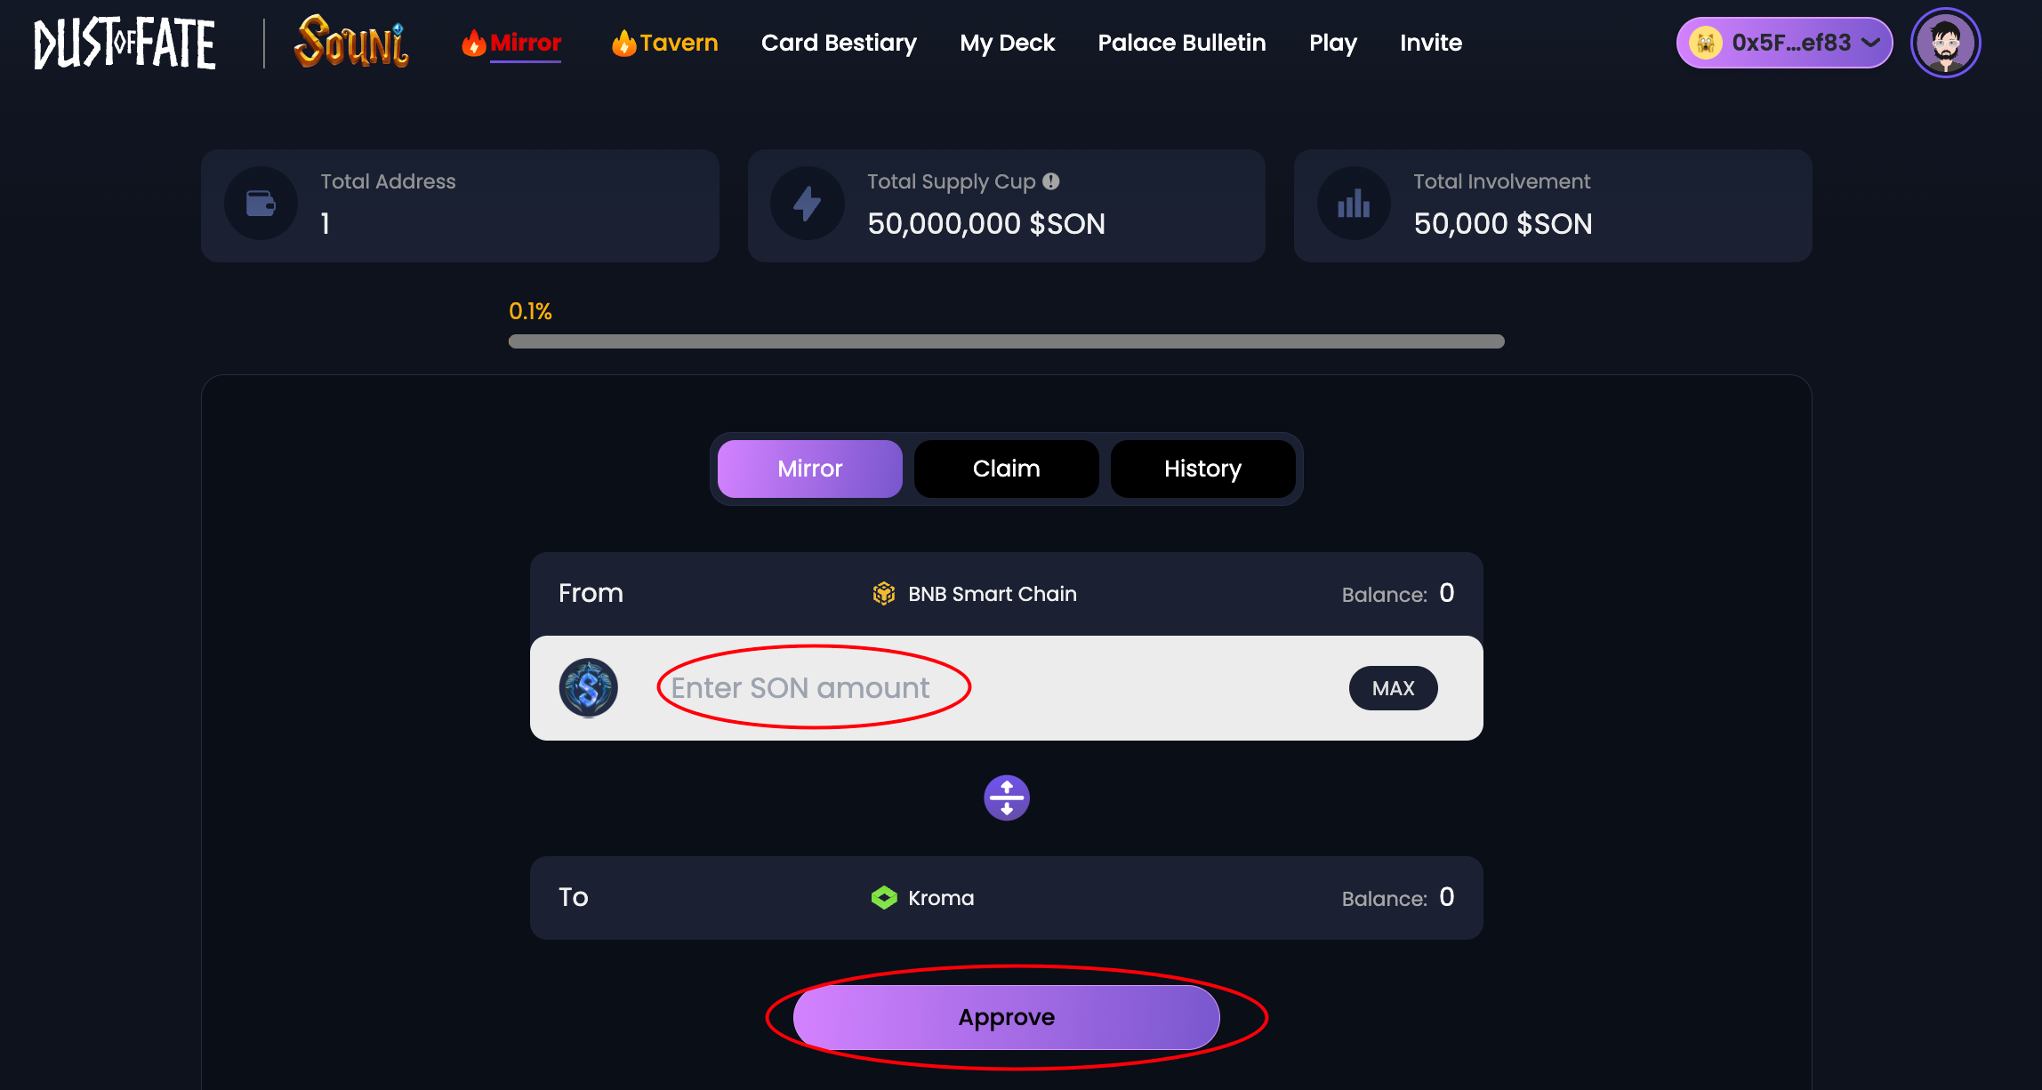The width and height of the screenshot is (2042, 1090).
Task: Click the wallet icon in Total Address card
Action: coord(261,204)
